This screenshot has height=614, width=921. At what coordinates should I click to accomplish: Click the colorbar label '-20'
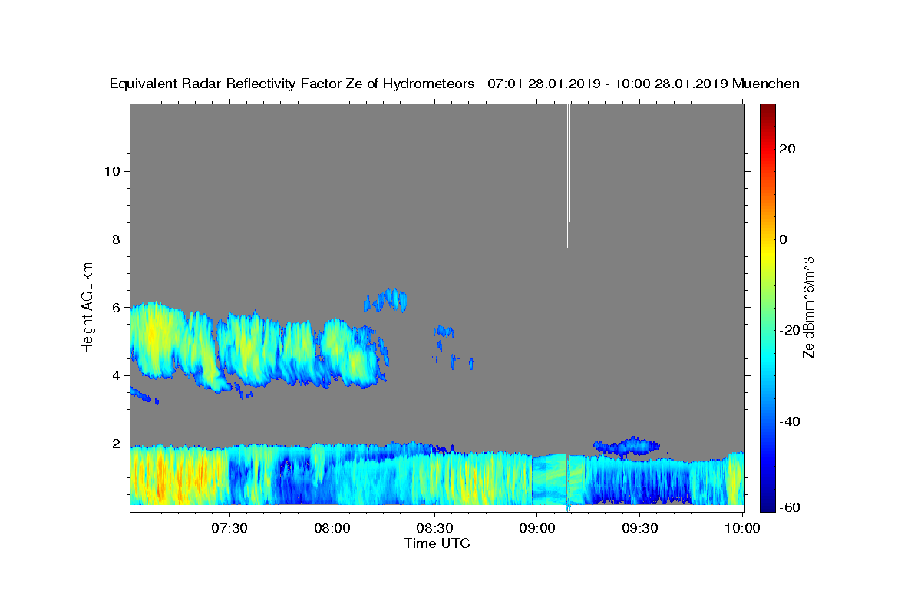[791, 330]
